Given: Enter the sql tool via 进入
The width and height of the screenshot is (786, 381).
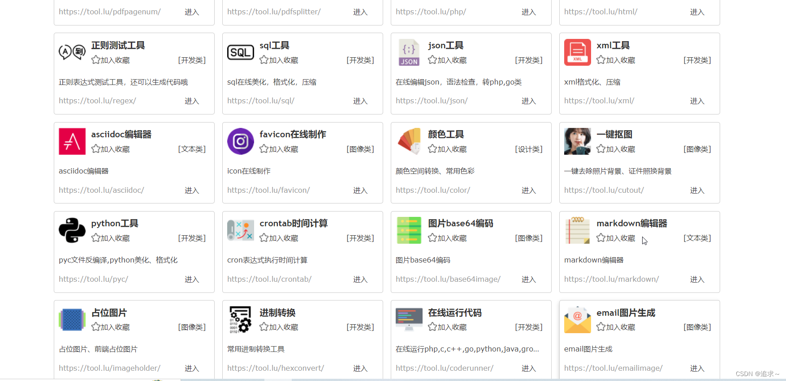Looking at the screenshot, I should coord(360,101).
